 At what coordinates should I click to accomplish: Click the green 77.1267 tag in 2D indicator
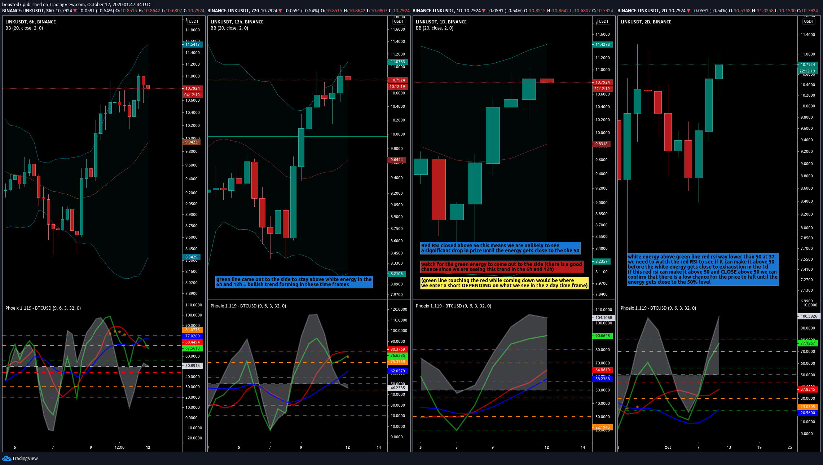click(808, 343)
